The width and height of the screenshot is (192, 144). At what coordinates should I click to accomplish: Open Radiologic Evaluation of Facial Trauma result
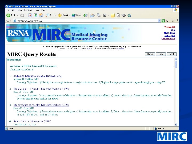click(38, 76)
